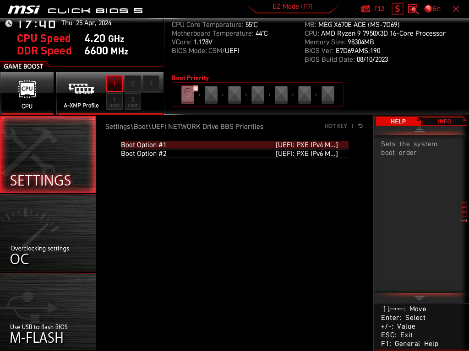This screenshot has width=469, height=351.
Task: Switch to EZ Mode (F7)
Action: click(292, 6)
